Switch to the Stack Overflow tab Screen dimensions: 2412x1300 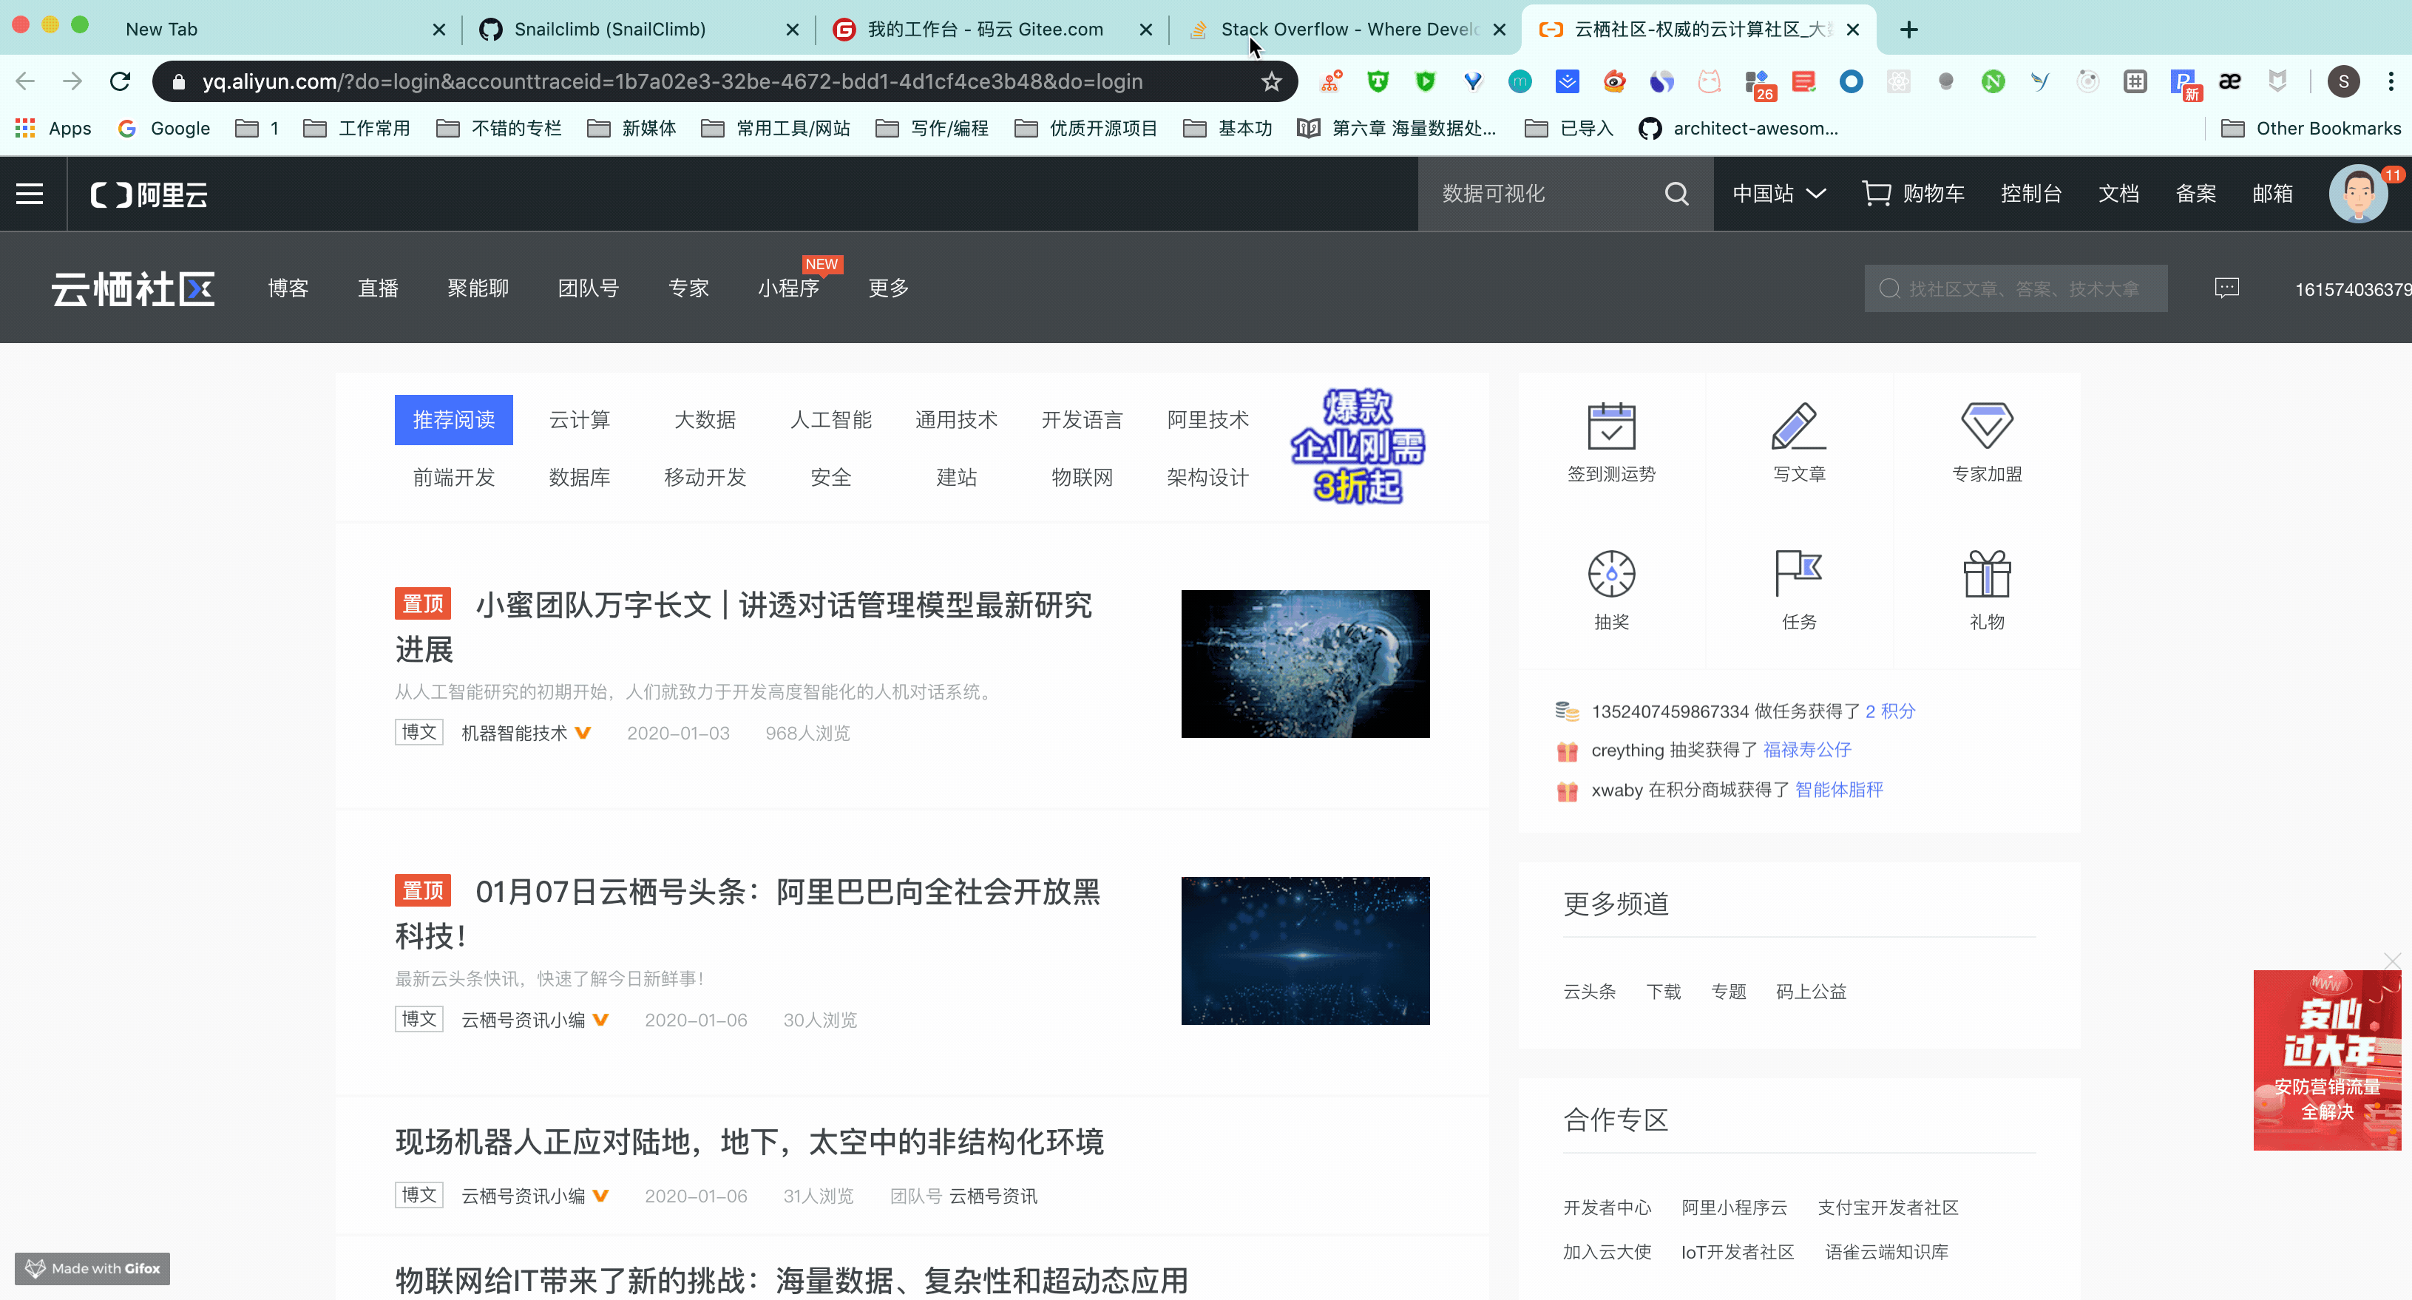[x=1339, y=29]
